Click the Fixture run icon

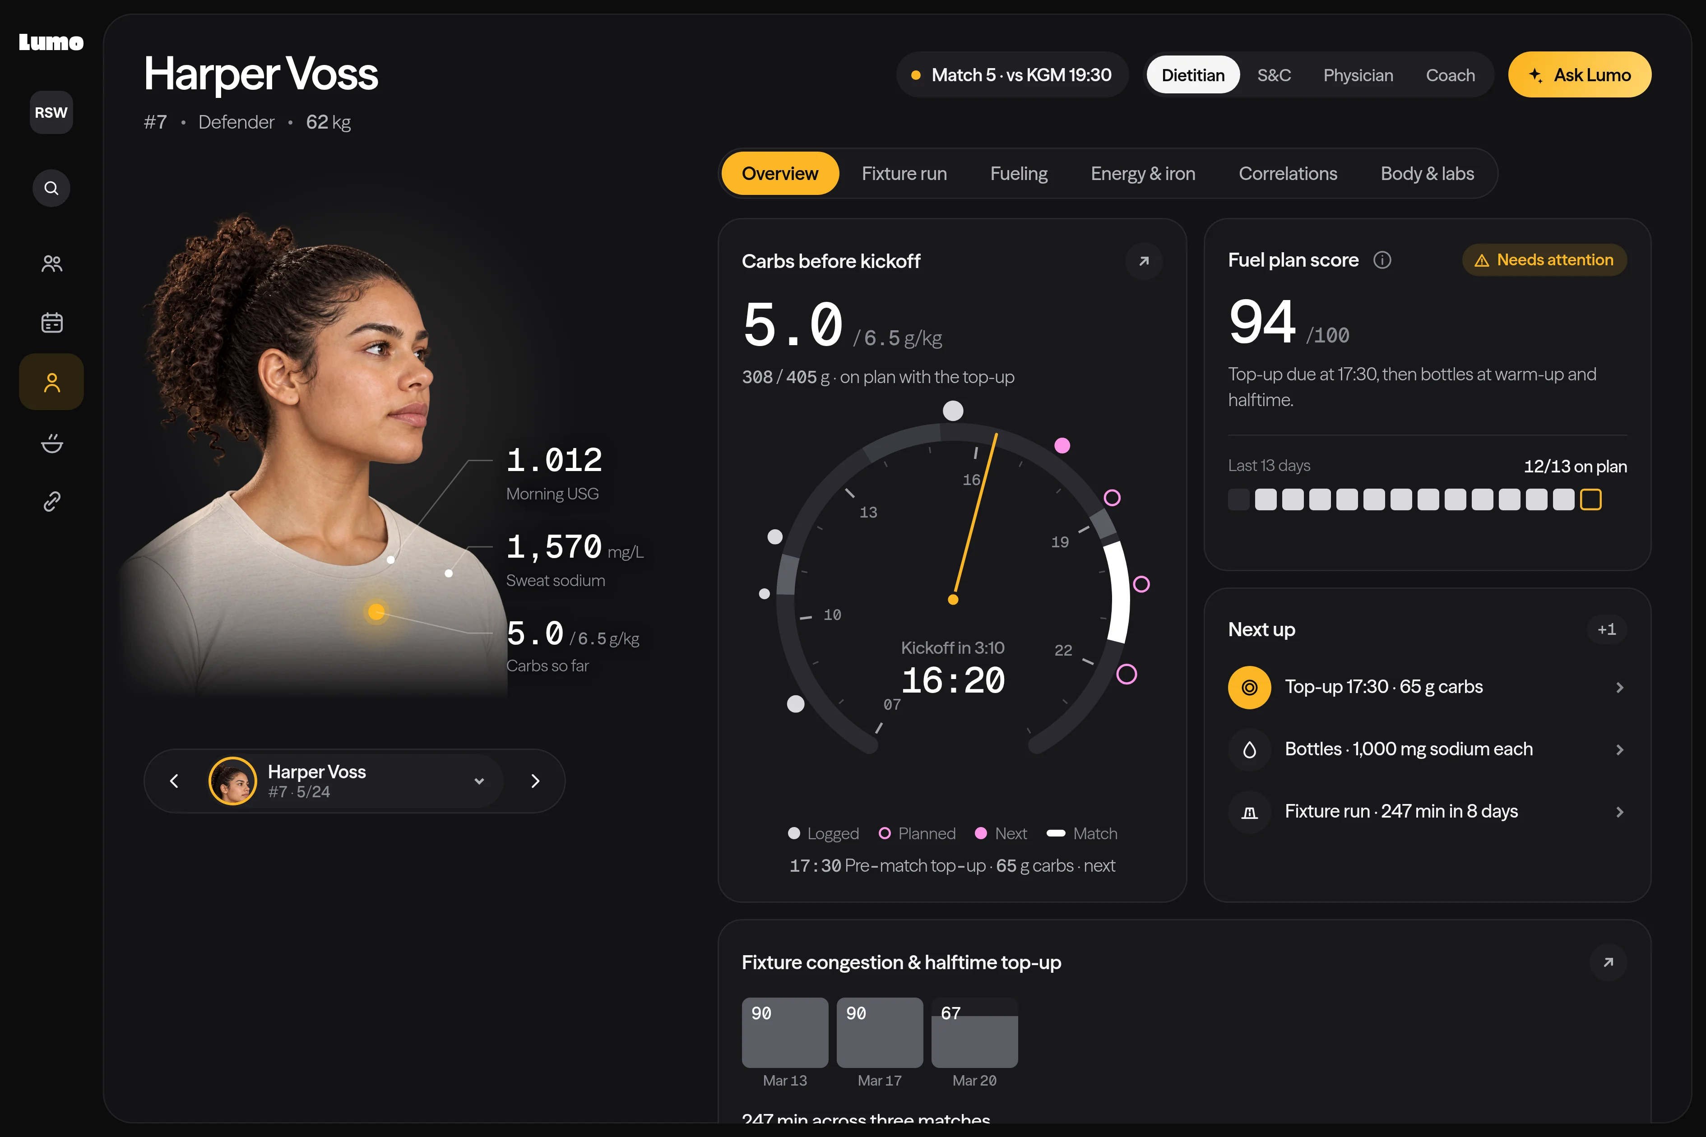(1249, 812)
